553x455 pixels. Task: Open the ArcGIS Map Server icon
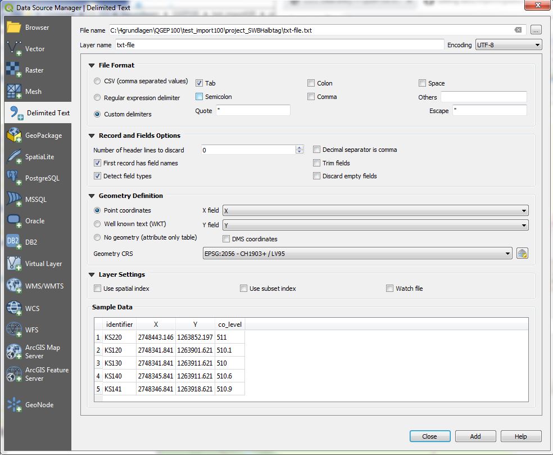13,352
